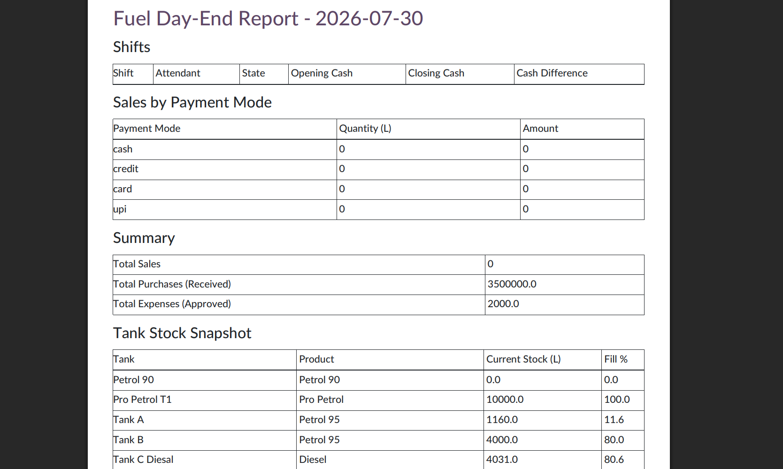Select the 'cash' payment mode row label
The height and width of the screenshot is (469, 783).
123,149
